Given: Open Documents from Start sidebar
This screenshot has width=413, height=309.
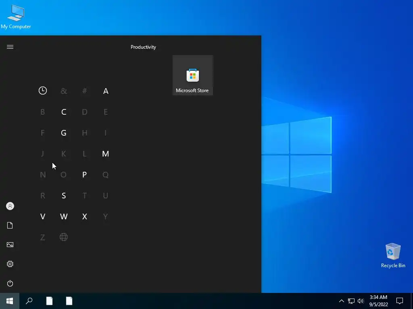Looking at the screenshot, I should click(10, 225).
